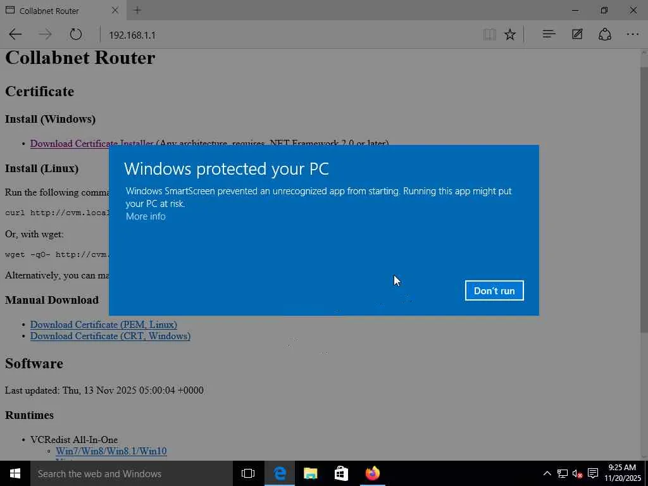Open the Store icon in the taskbar

(341, 473)
